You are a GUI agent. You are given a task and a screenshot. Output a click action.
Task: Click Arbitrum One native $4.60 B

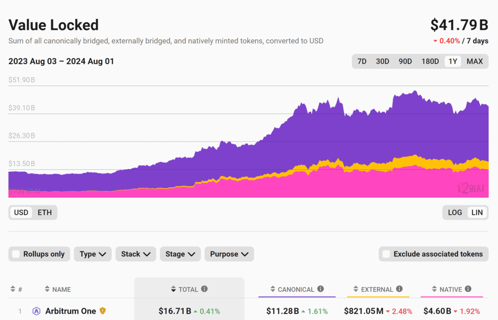(437, 311)
